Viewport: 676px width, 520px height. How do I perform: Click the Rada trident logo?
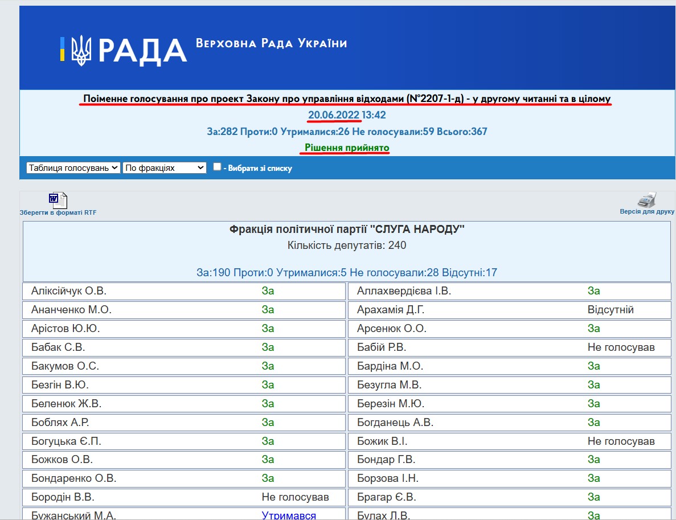(81, 51)
